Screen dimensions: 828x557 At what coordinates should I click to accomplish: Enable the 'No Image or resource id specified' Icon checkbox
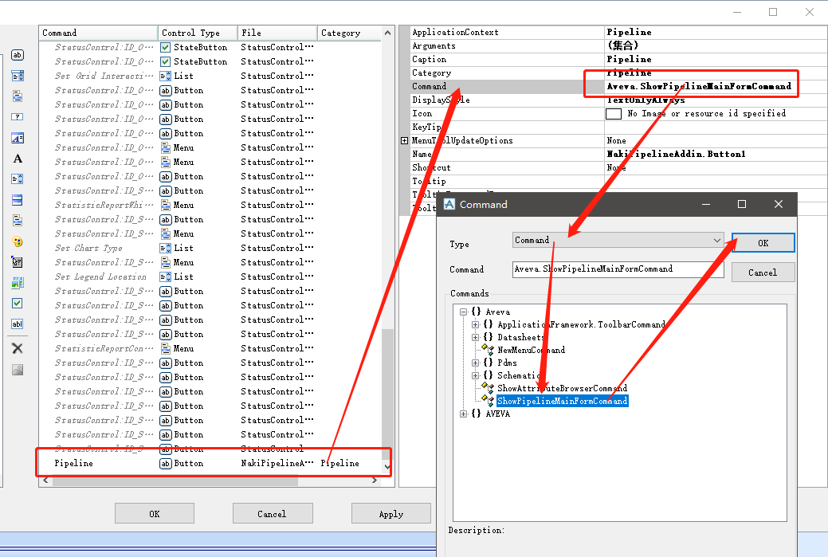point(614,113)
